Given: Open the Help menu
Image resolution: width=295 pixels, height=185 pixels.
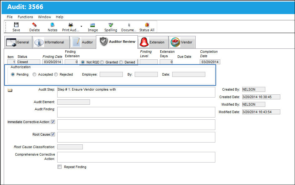Looking at the screenshot, I should tap(59, 17).
